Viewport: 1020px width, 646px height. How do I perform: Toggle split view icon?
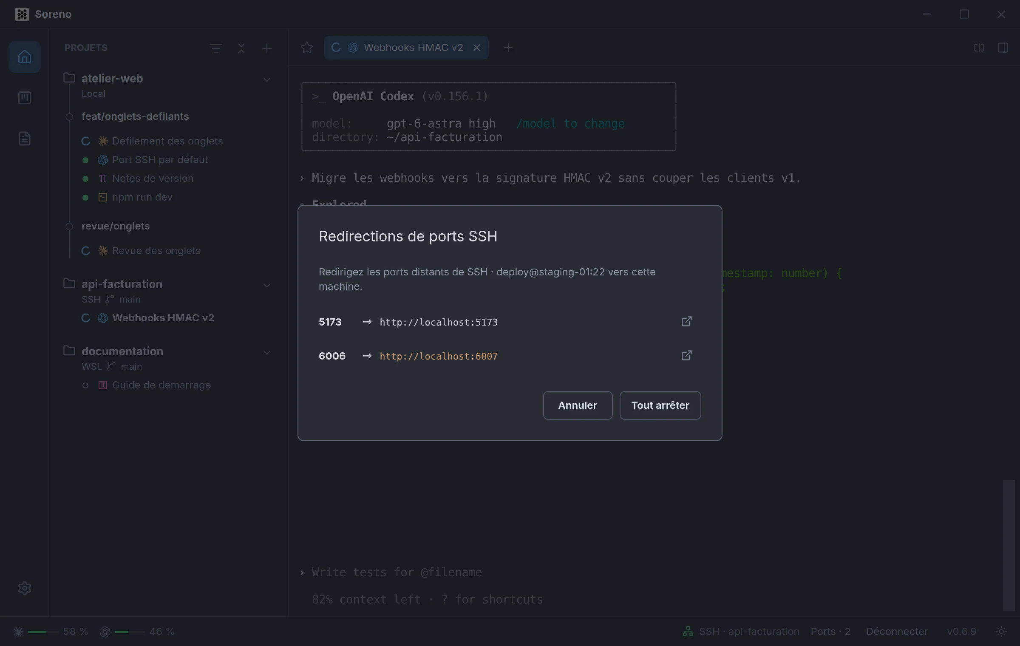pyautogui.click(x=979, y=48)
